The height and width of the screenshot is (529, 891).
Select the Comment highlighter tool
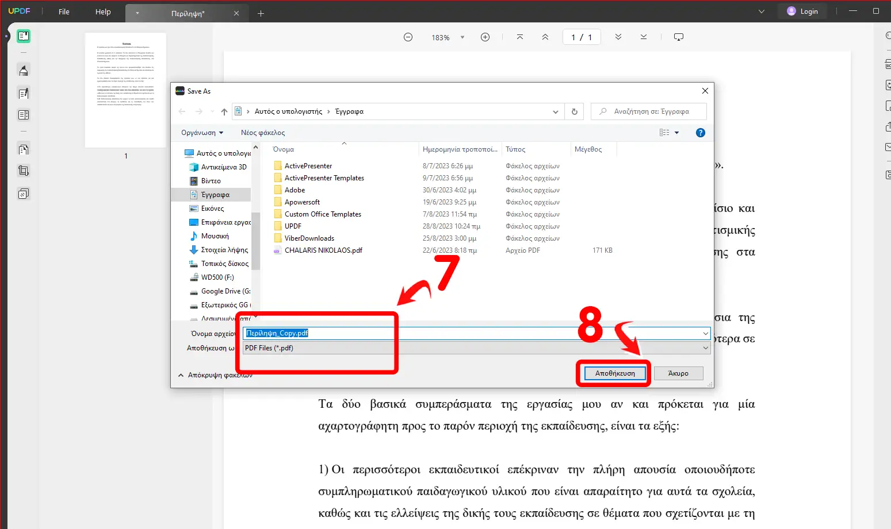(x=24, y=71)
